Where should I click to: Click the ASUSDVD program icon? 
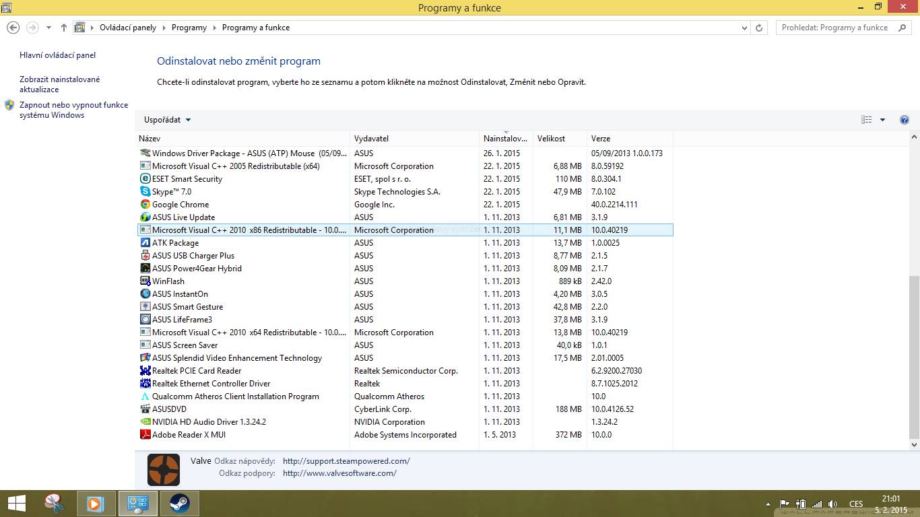pyautogui.click(x=145, y=409)
